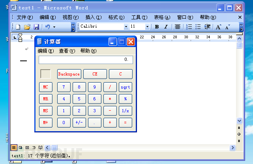Grow font size with large A icon
253x164 pixels.
pyautogui.click(x=219, y=27)
